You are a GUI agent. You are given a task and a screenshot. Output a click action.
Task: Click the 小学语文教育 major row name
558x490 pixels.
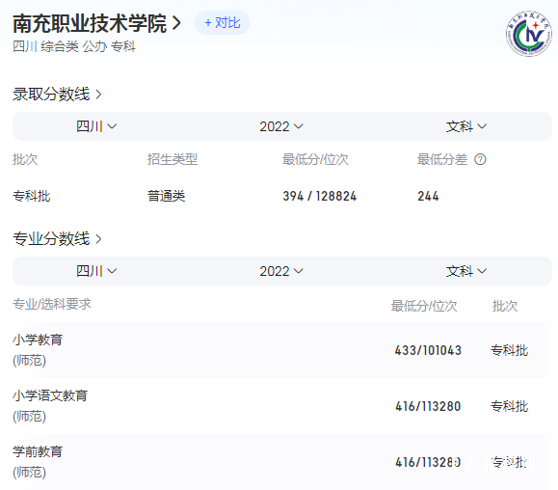coord(50,395)
